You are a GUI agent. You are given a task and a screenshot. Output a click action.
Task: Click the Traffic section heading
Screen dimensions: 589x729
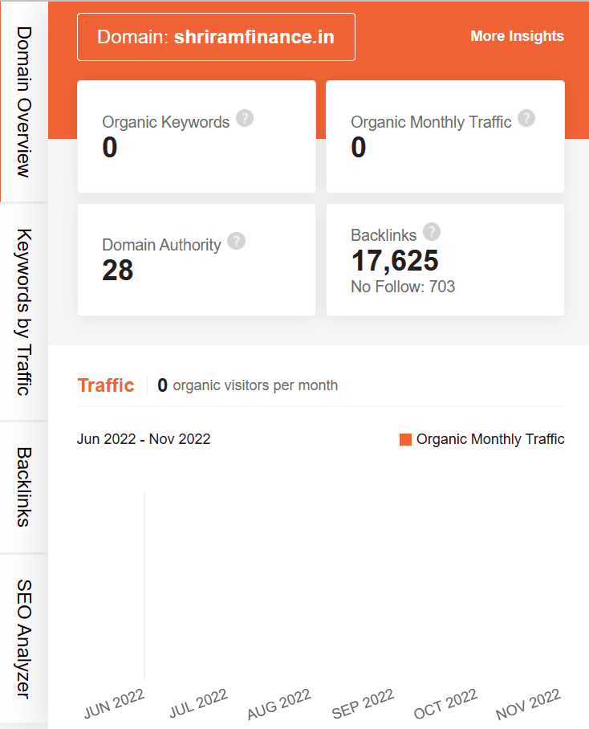click(x=105, y=385)
